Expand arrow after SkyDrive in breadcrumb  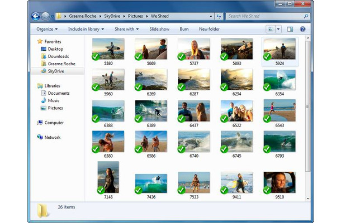(124, 16)
